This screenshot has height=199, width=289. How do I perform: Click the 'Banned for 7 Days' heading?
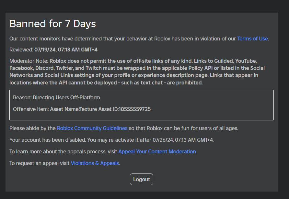(53, 24)
